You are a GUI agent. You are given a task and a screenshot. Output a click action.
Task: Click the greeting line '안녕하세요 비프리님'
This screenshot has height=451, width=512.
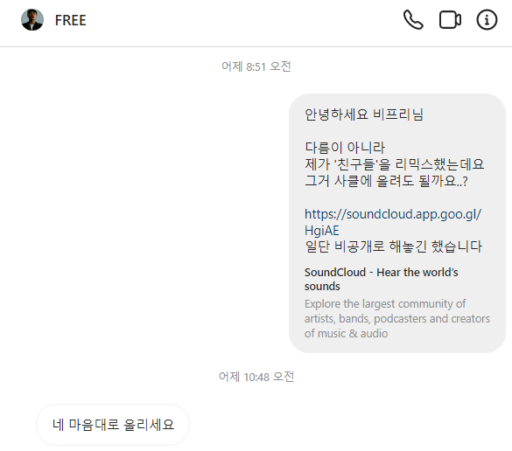(x=364, y=114)
